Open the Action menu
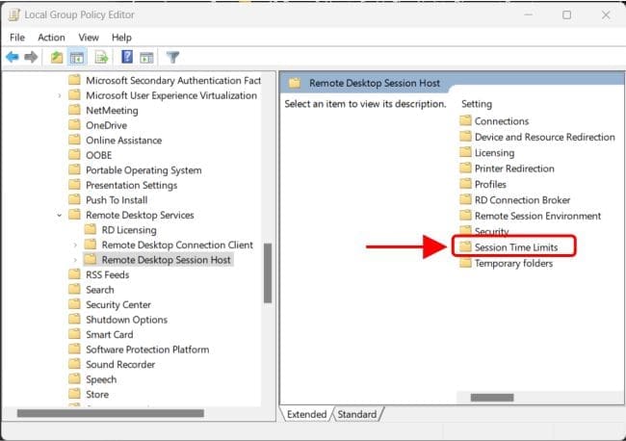This screenshot has height=441, width=626. point(51,38)
